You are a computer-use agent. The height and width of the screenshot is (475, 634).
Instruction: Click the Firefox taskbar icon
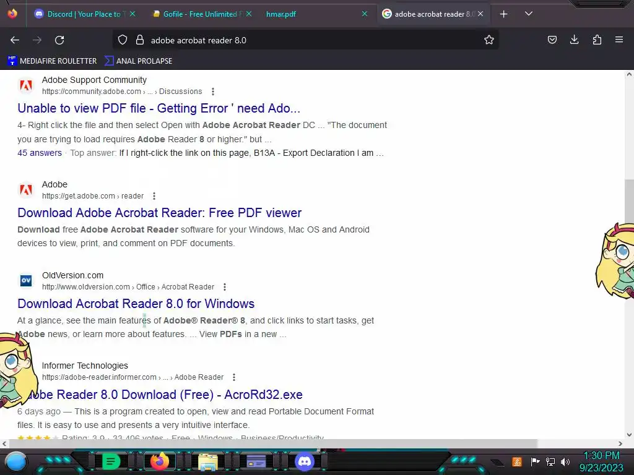[x=159, y=461]
